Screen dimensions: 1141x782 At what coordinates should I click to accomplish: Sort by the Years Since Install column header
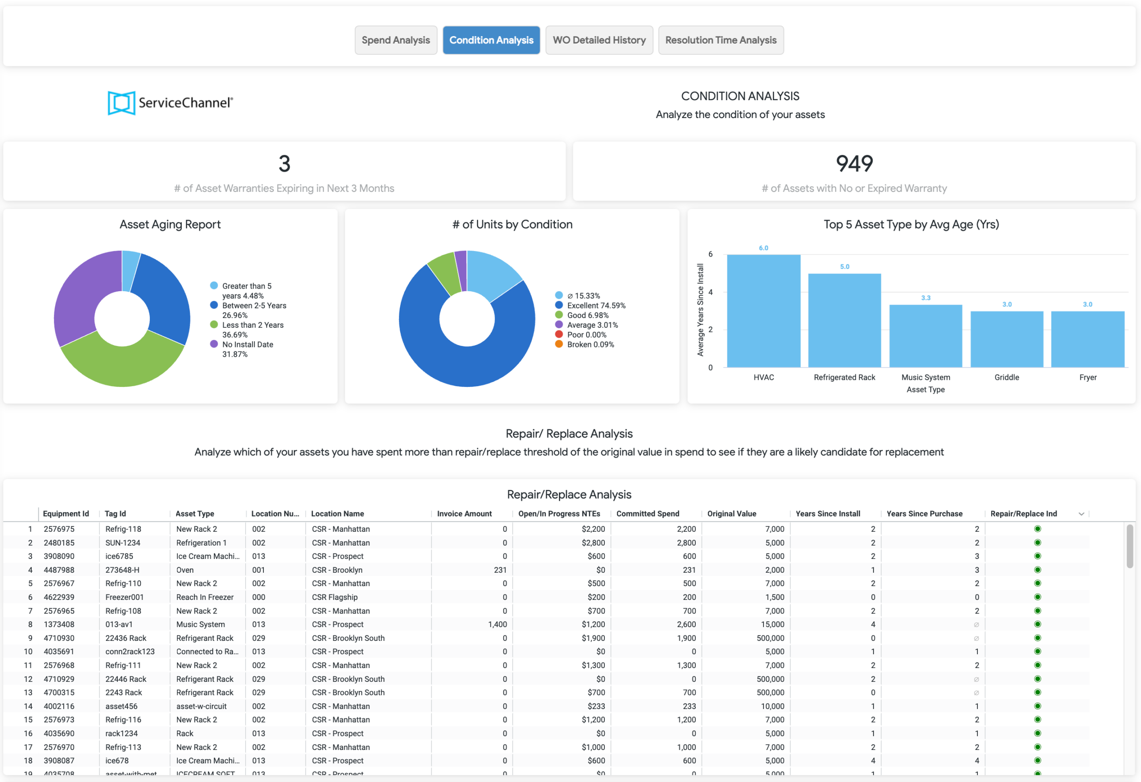(x=828, y=513)
